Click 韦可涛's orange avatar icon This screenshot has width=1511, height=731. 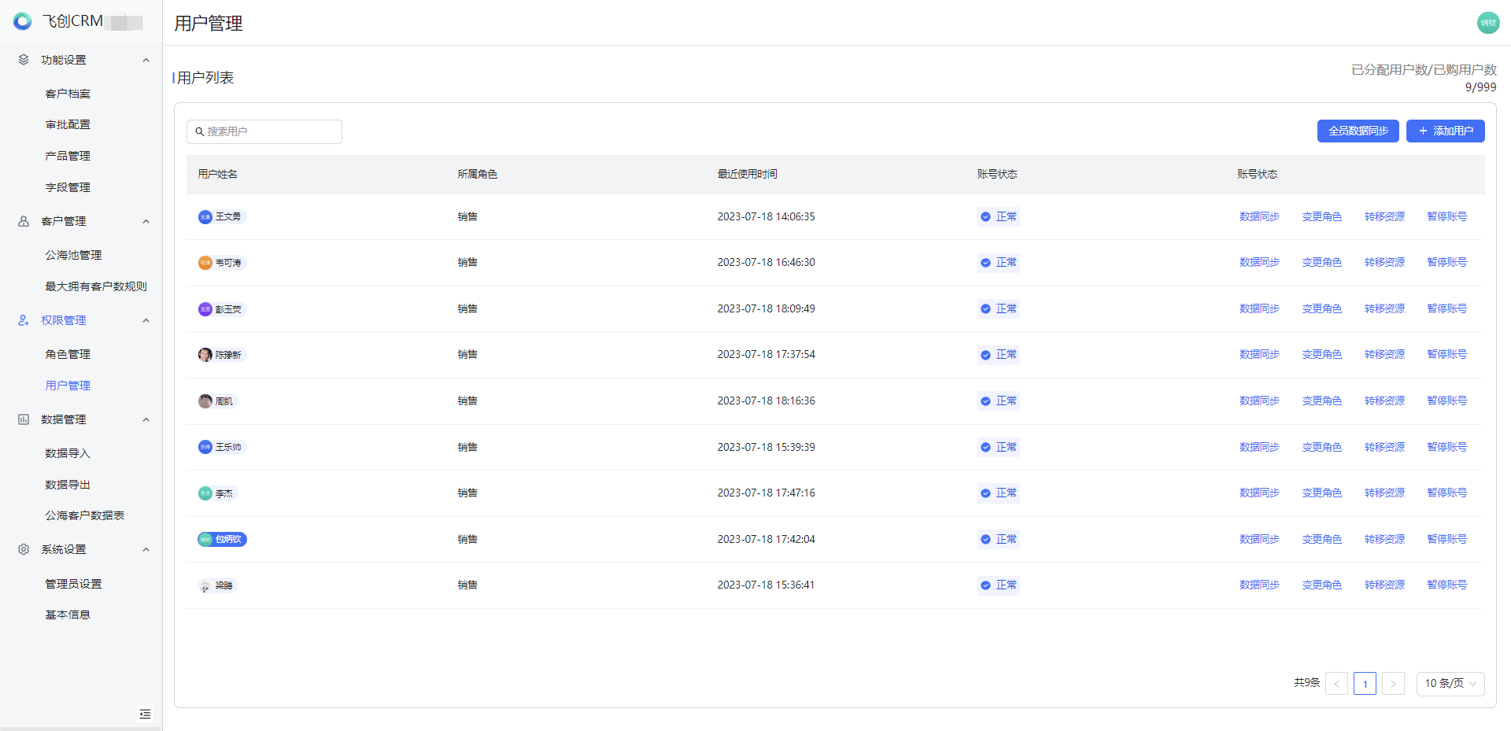205,263
